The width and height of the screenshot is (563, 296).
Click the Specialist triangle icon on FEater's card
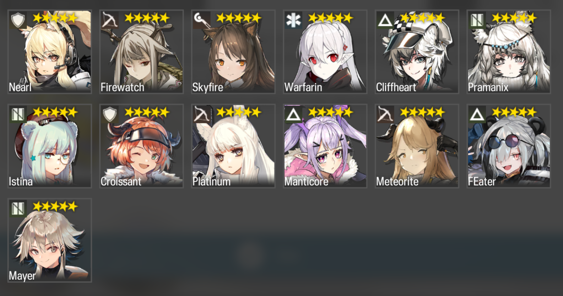point(477,114)
